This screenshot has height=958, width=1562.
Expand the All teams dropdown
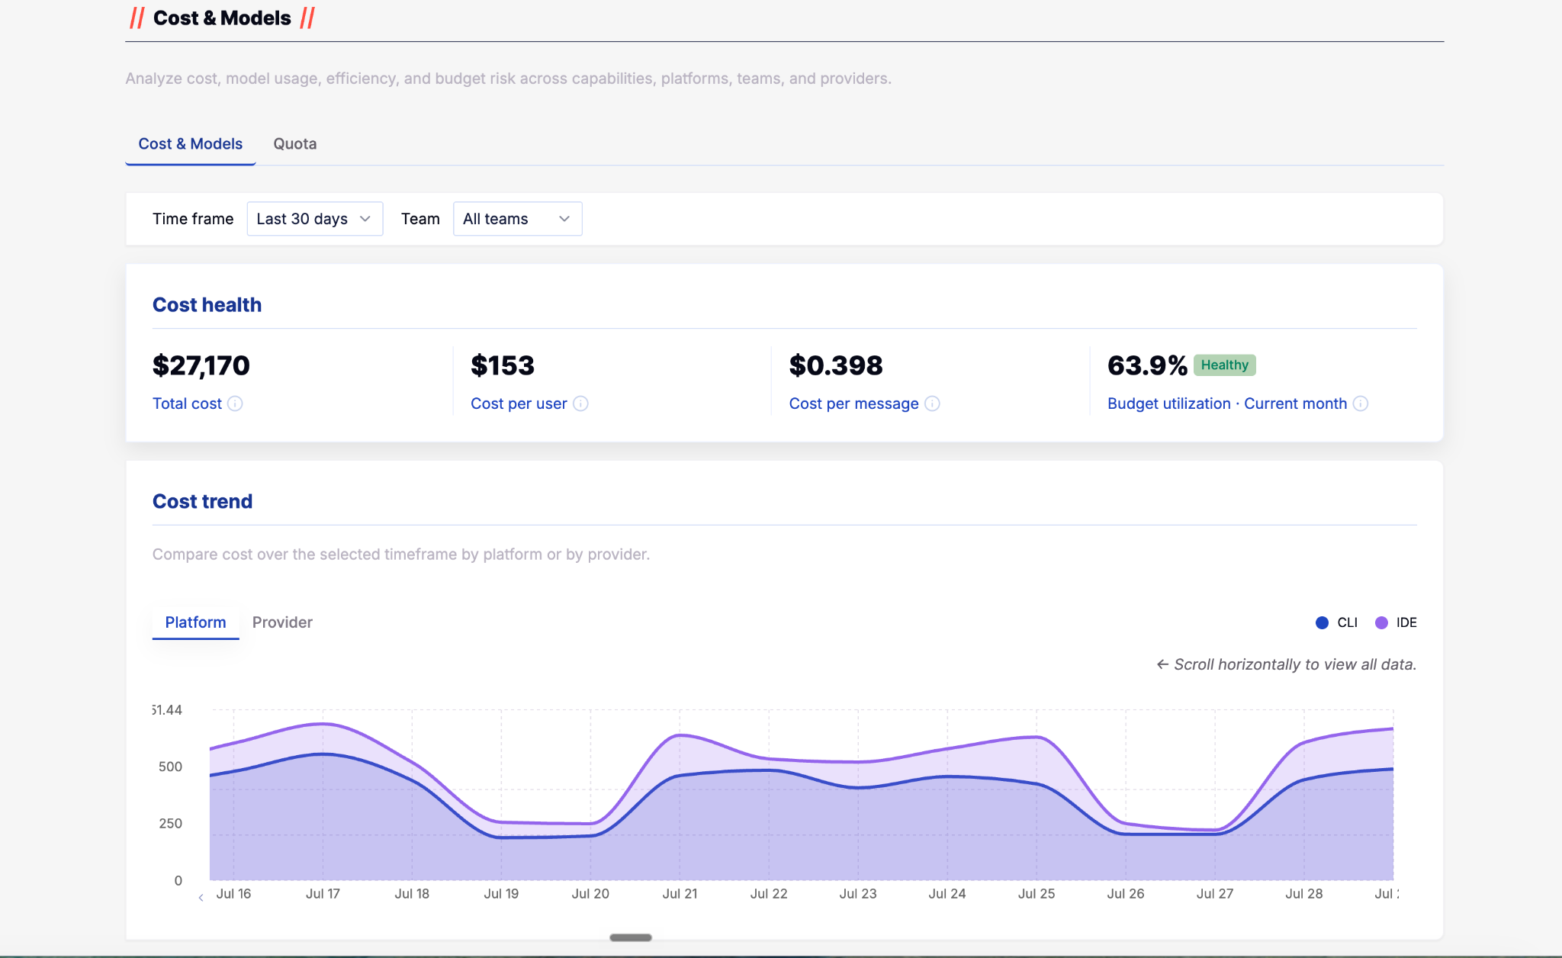(518, 219)
